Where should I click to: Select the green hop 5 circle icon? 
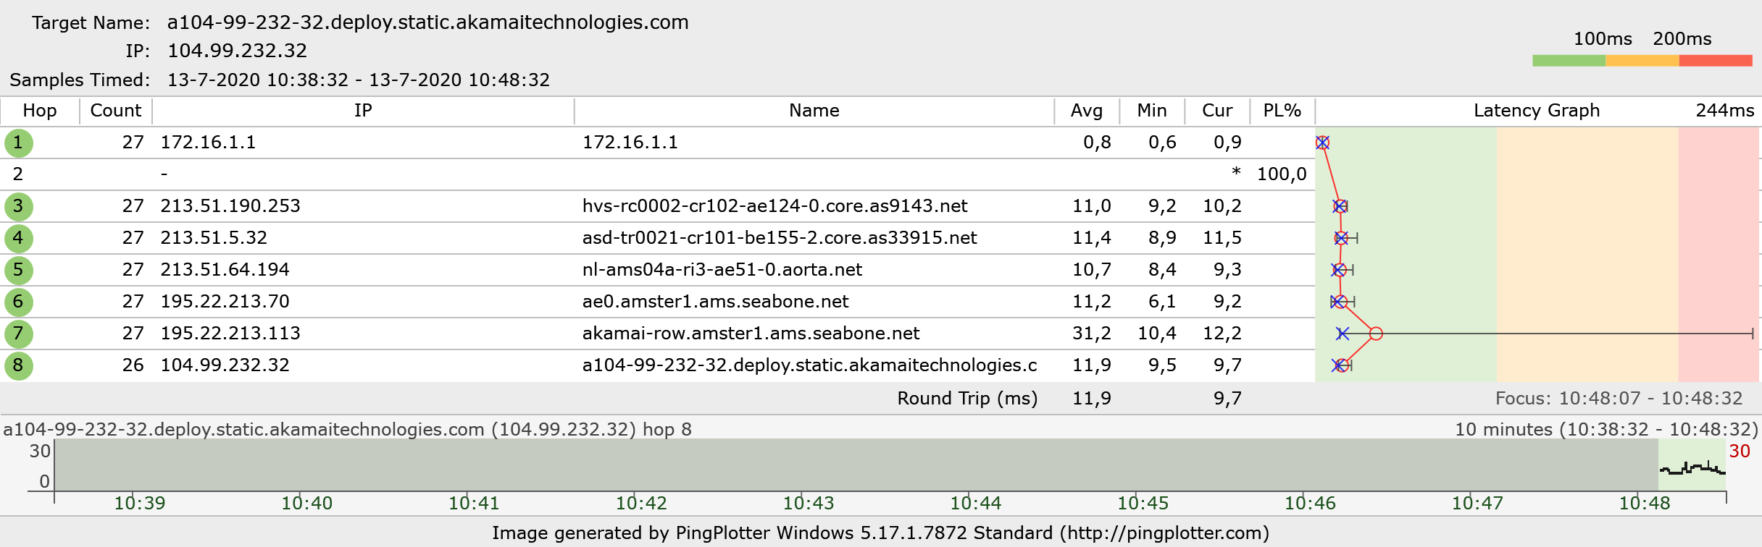18,270
